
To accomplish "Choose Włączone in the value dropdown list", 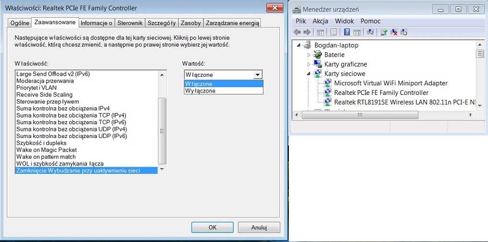I will point(224,84).
